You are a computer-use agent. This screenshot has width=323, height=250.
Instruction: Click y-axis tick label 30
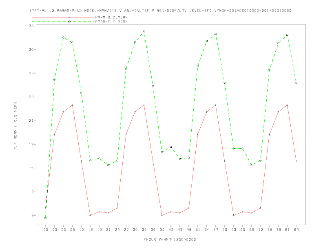pyautogui.click(x=32, y=49)
